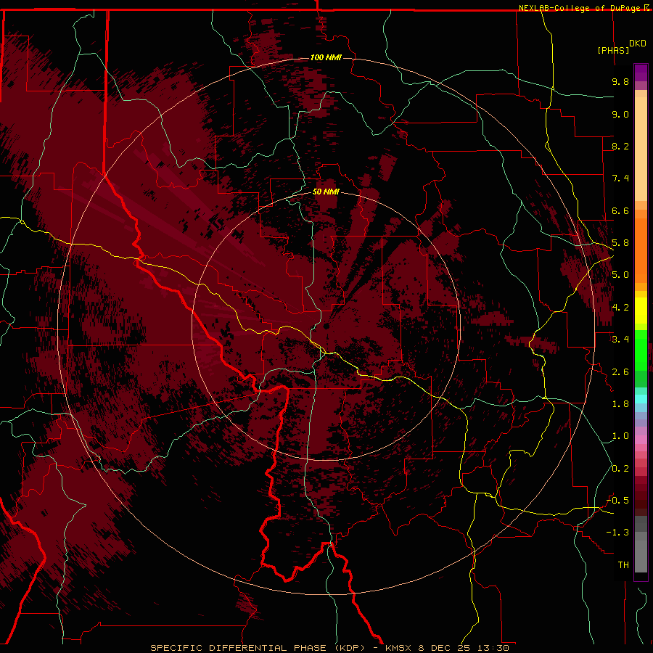Image resolution: width=653 pixels, height=653 pixels.
Task: Click the orange segment of the color bar
Action: (x=641, y=250)
